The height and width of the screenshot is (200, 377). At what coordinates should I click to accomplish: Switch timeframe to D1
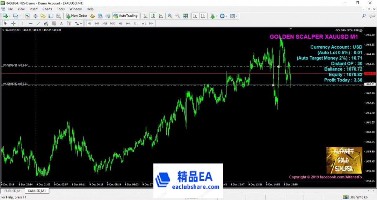136,23
